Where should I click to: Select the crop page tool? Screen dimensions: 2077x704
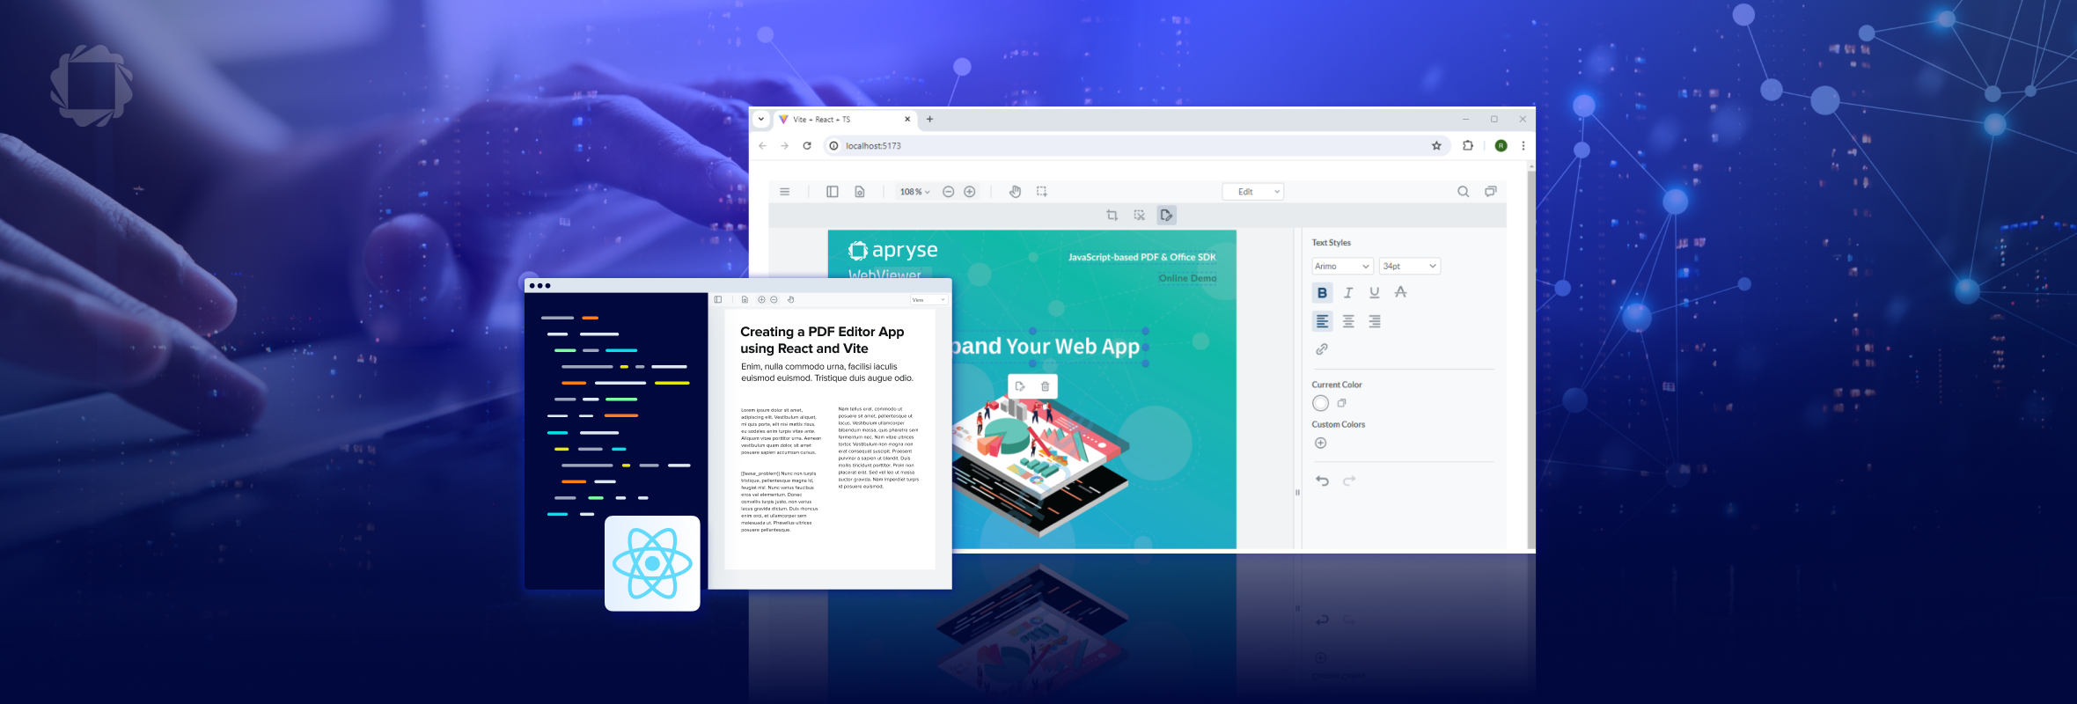tap(1112, 215)
